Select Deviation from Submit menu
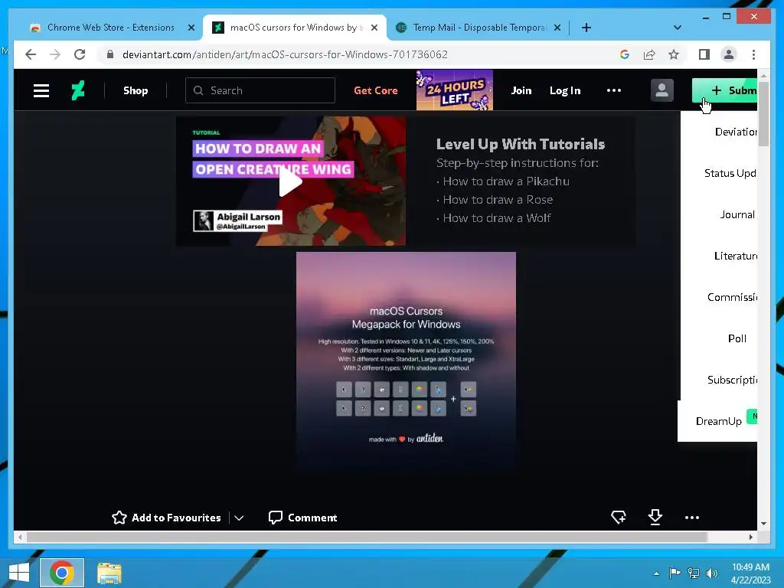The width and height of the screenshot is (784, 588). [736, 132]
